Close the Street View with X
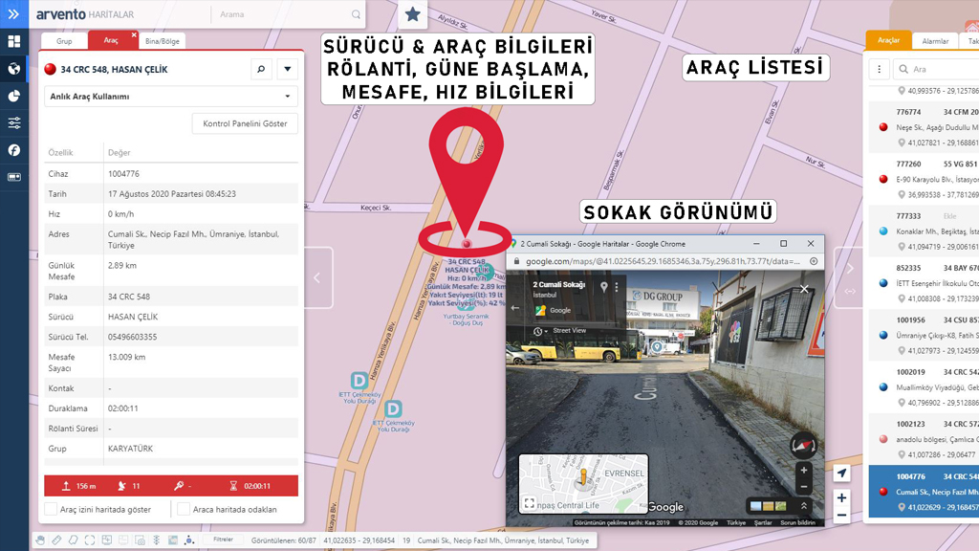979x551 pixels. 804,289
